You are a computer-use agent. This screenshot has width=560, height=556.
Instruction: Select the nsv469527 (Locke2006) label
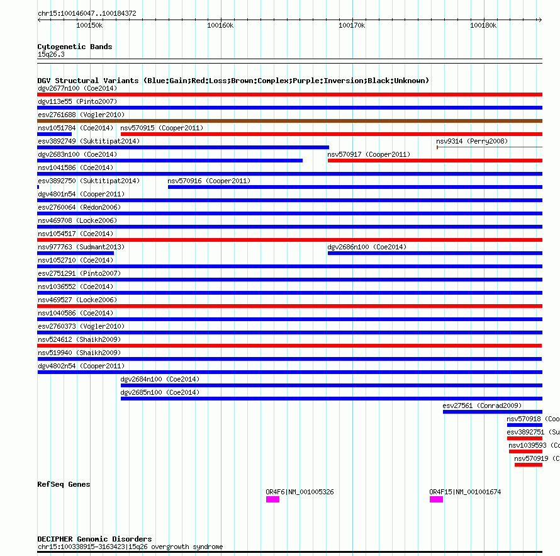[x=77, y=300]
